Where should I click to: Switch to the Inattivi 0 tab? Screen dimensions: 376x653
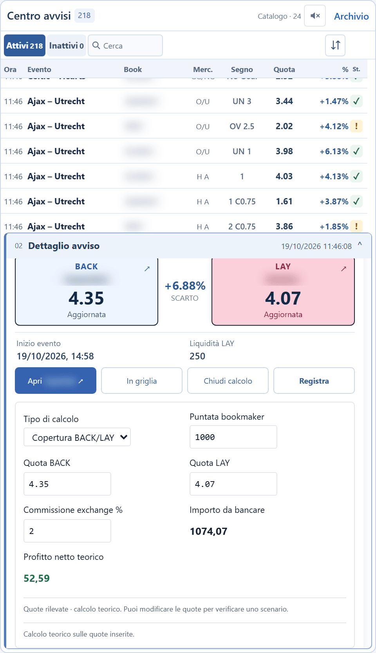67,45
